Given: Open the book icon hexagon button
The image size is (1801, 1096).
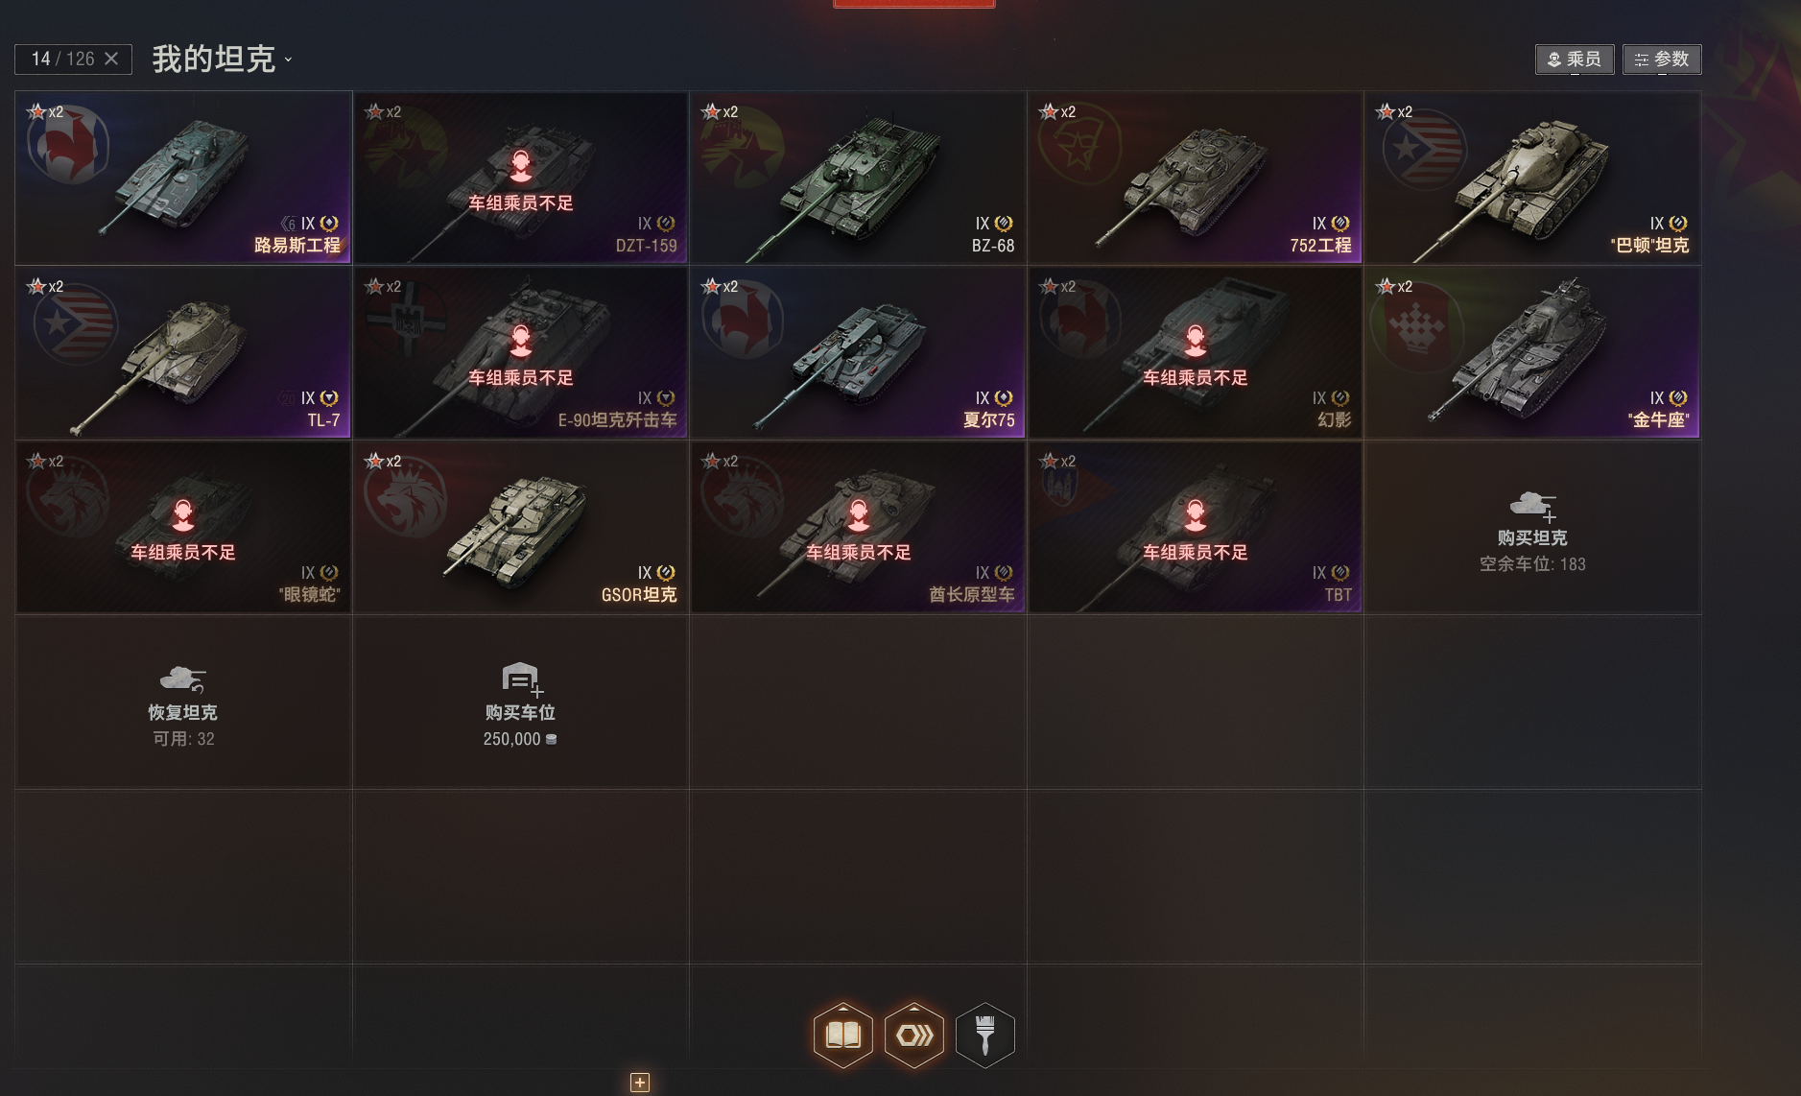Looking at the screenshot, I should pos(842,1035).
